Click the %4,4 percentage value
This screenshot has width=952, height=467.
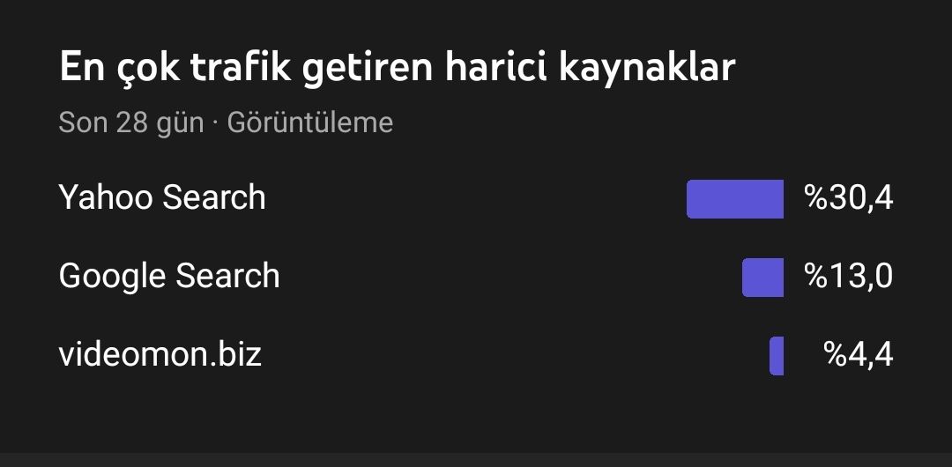coord(858,354)
